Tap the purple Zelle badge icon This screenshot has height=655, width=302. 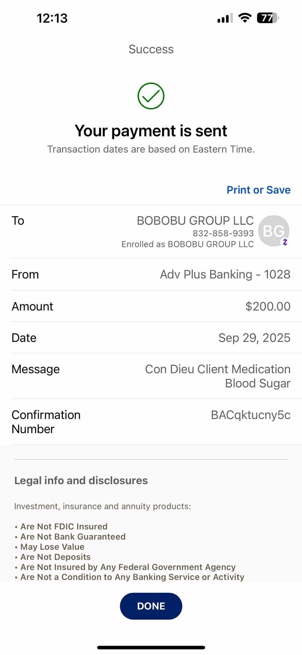(x=285, y=242)
